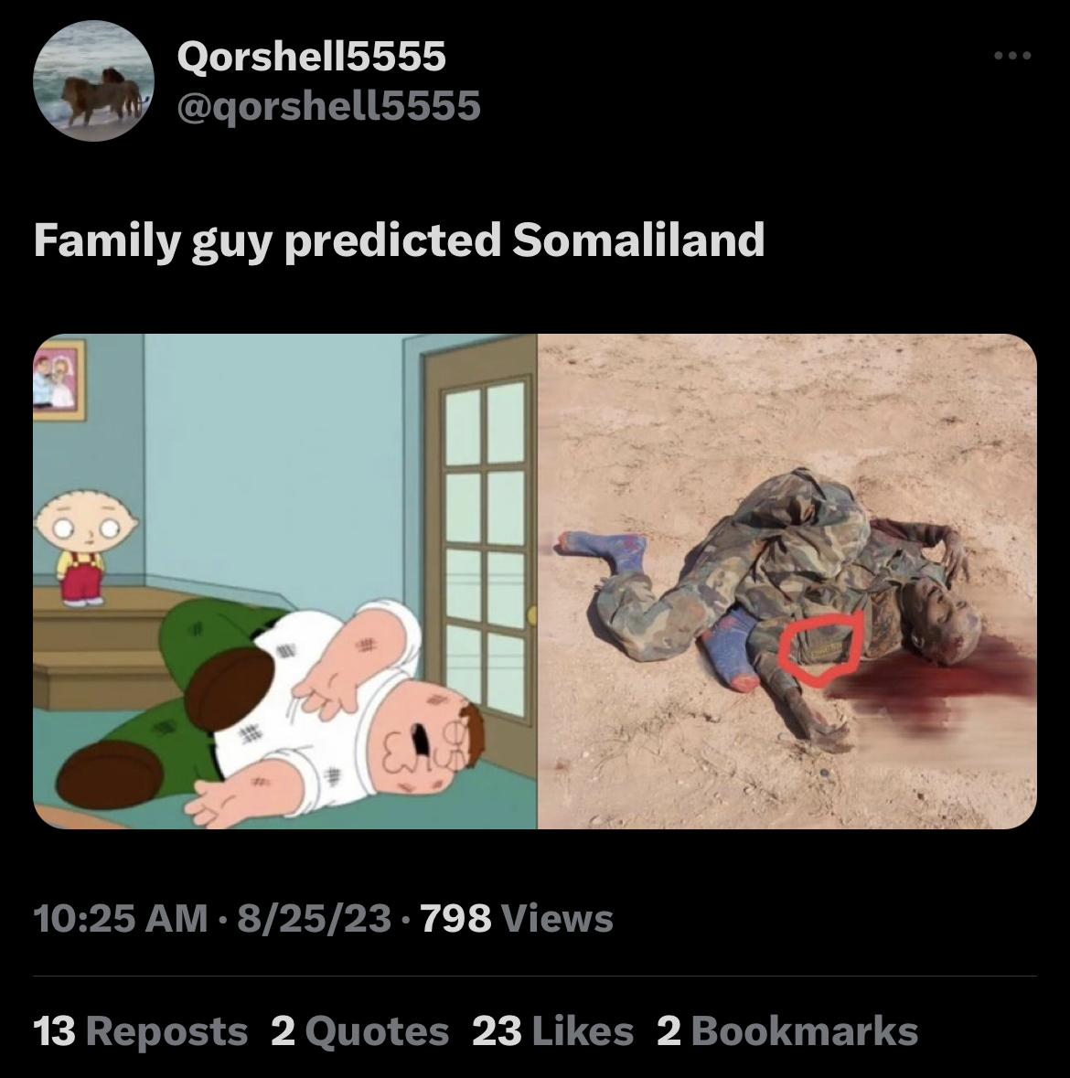Open the three-dot more options menu

coord(1012,56)
